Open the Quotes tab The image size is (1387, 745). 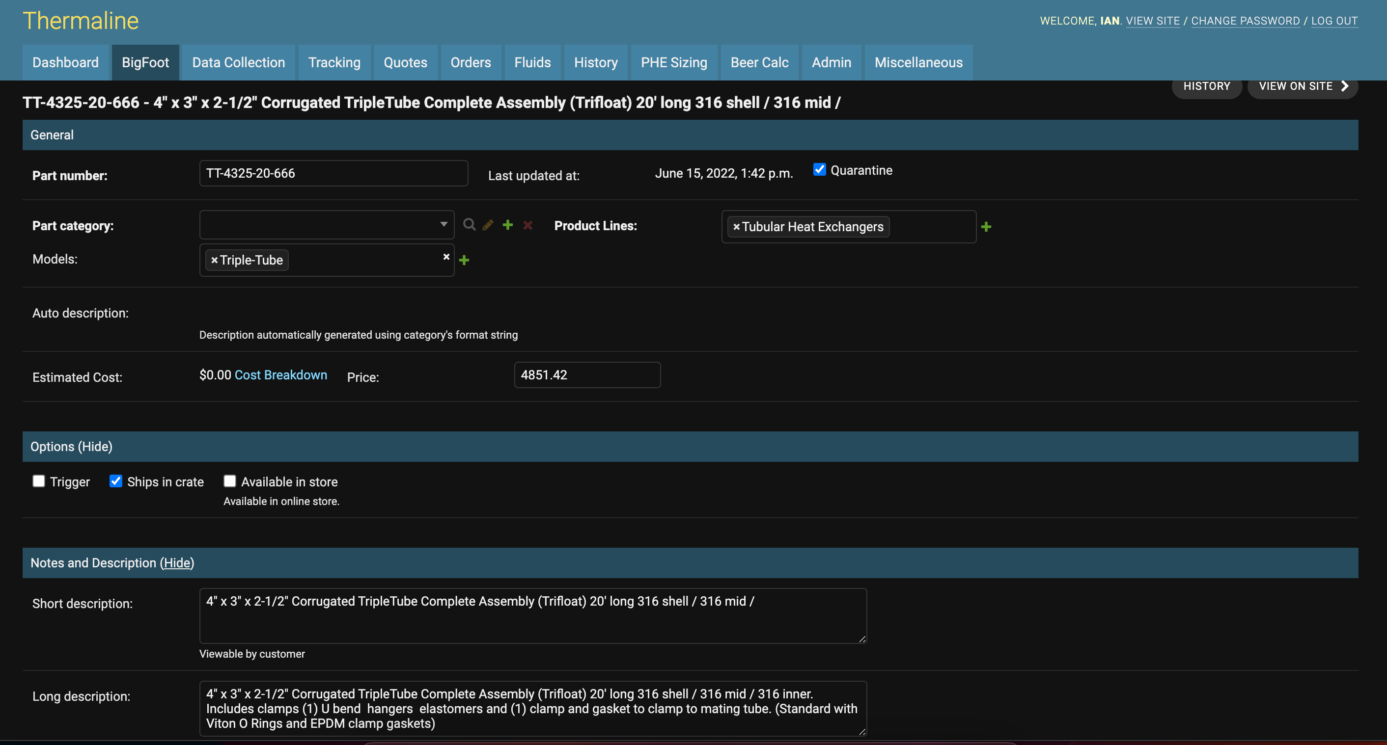click(405, 62)
